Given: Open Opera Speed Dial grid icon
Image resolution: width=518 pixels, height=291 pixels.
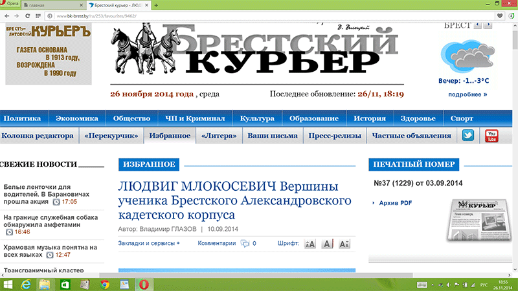Looking at the screenshot, I should [x=38, y=16].
